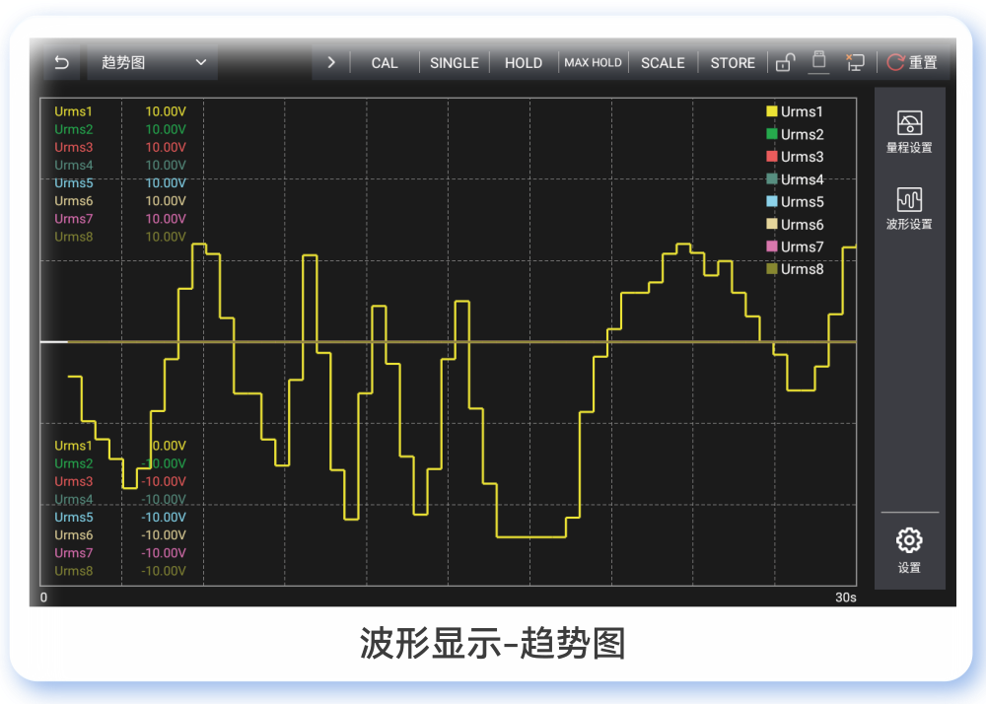Image resolution: width=986 pixels, height=704 pixels.
Task: Click the yellow color swatch next to Urms1
Action: click(770, 111)
